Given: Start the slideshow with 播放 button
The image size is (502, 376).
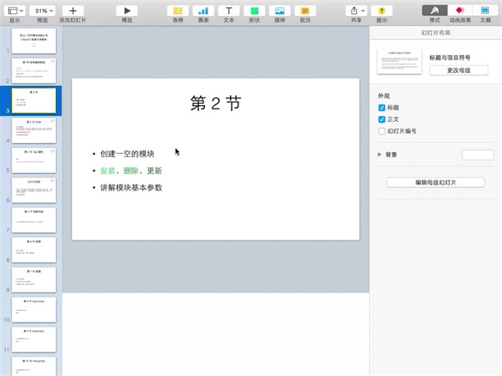Looking at the screenshot, I should pos(127,11).
